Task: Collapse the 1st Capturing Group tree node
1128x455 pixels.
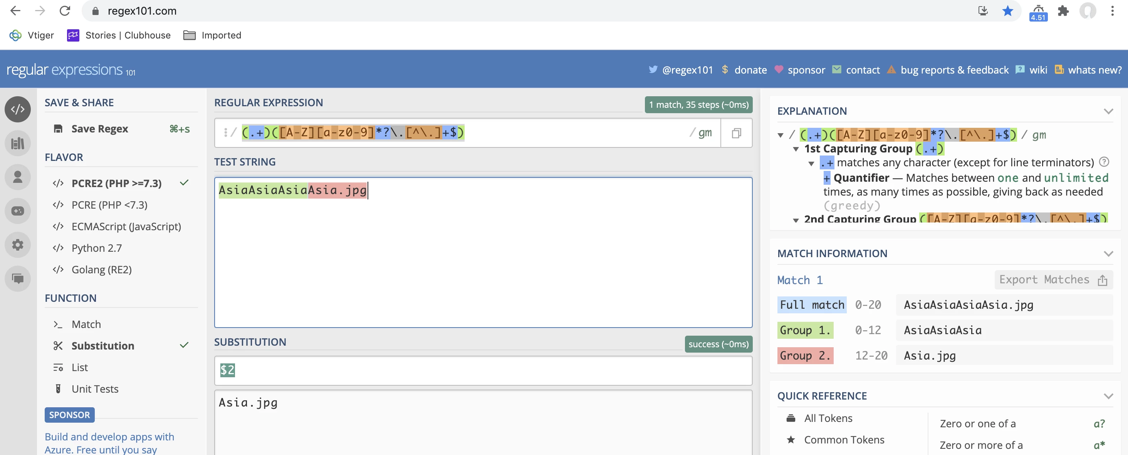Action: coord(796,149)
